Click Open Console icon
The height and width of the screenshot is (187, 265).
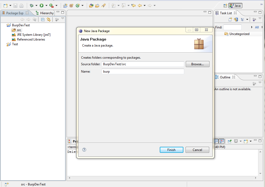(246, 141)
